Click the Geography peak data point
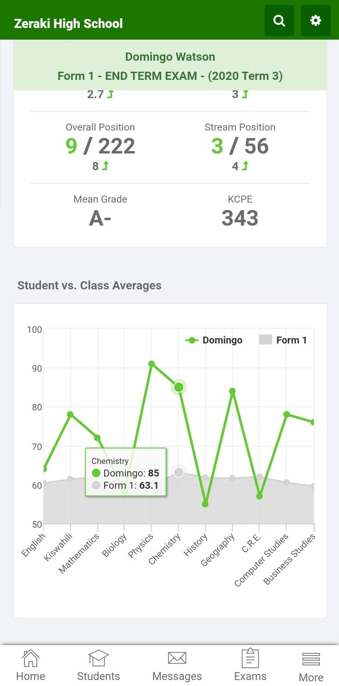 232,391
